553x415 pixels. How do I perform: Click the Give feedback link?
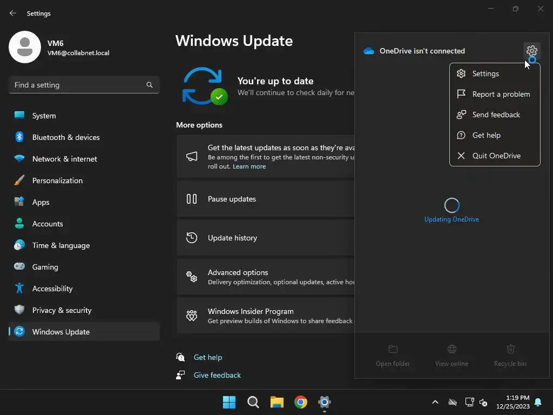coord(217,375)
